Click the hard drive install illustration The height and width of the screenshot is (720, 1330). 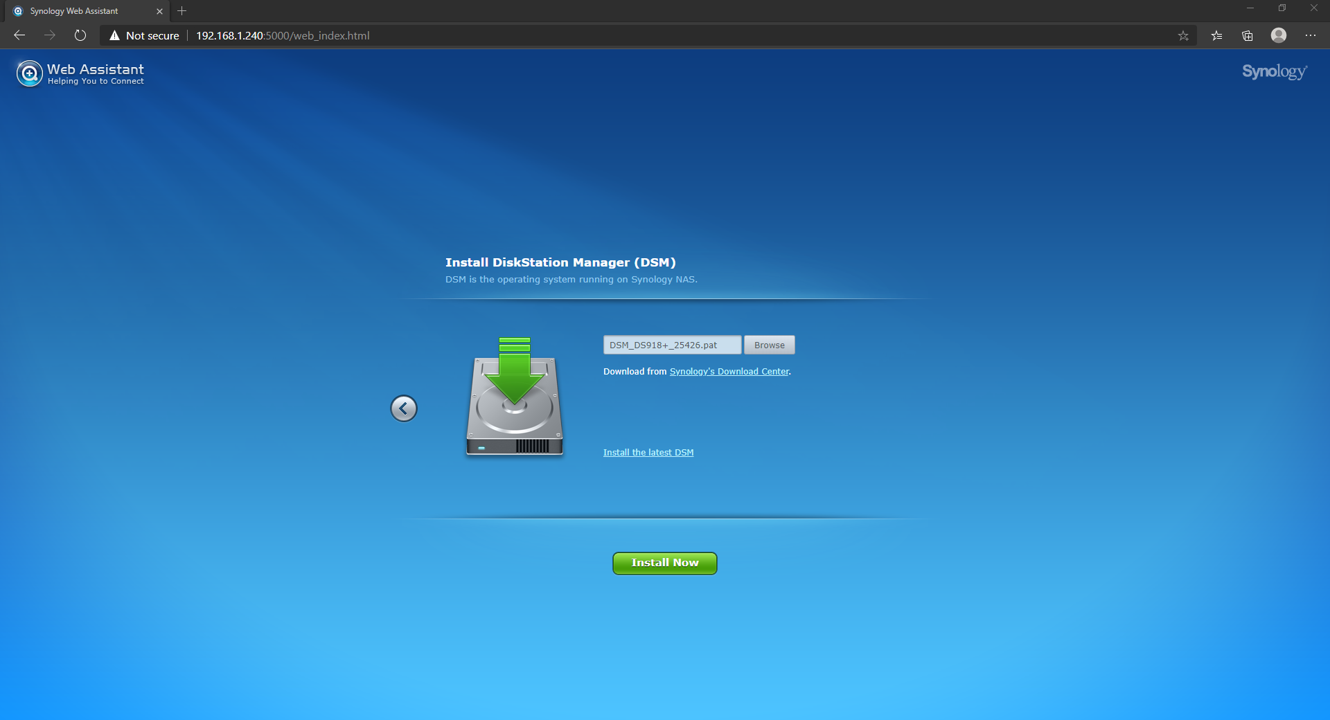click(515, 396)
